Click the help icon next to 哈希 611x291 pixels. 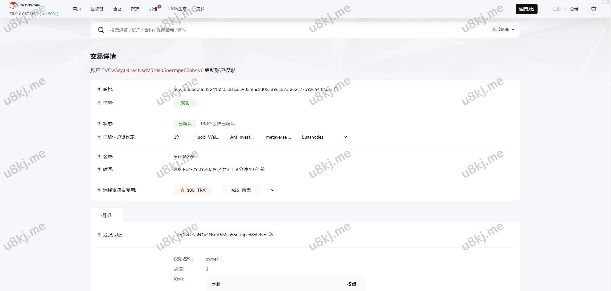(98, 89)
